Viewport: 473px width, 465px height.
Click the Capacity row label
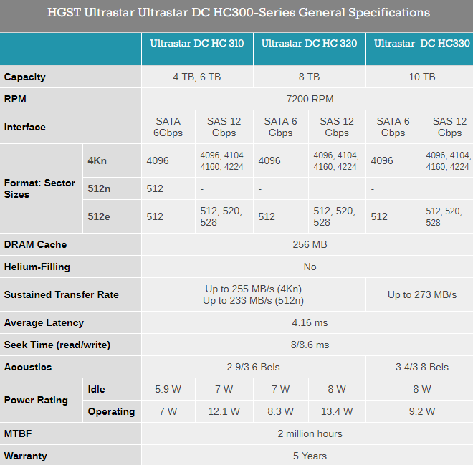pyautogui.click(x=25, y=77)
